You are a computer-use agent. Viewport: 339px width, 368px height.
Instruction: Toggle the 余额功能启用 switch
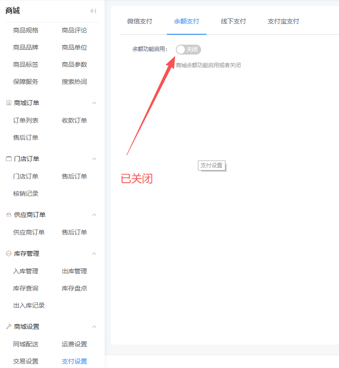[x=188, y=50]
